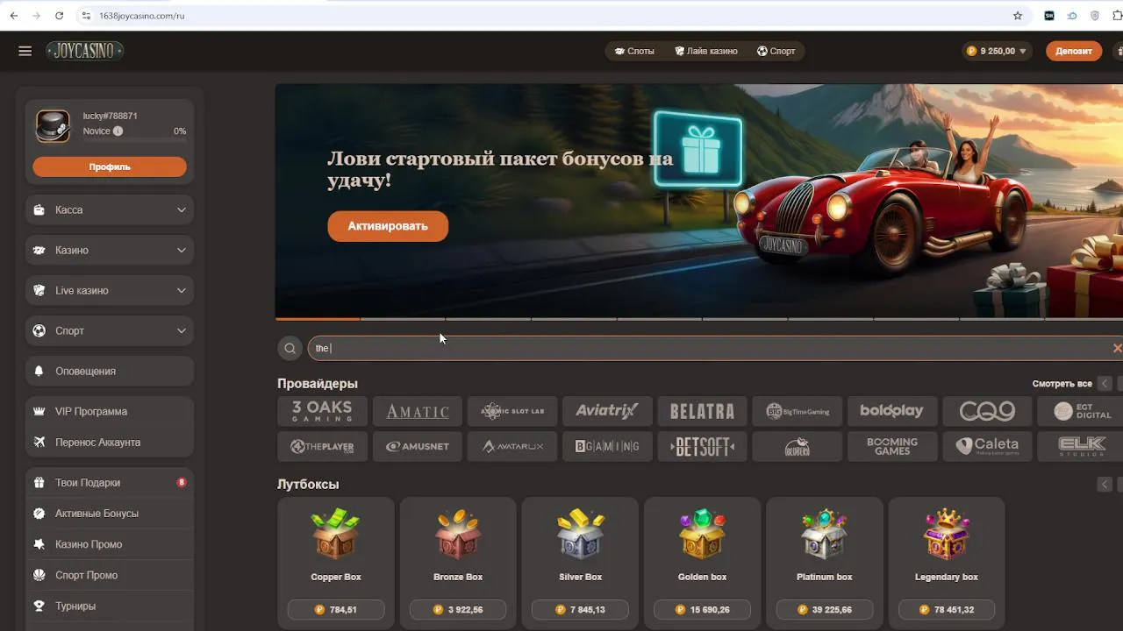This screenshot has height=631, width=1123.
Task: Bookmark this page with star icon
Action: [x=1018, y=16]
